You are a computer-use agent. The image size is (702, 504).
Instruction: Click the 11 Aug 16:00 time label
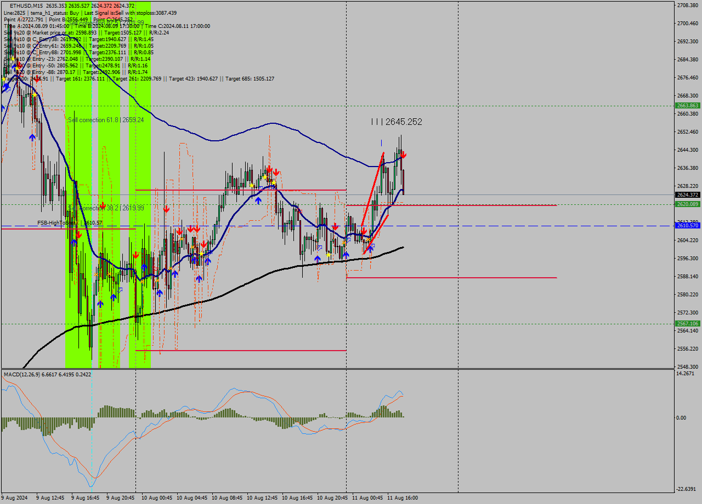coord(402,498)
